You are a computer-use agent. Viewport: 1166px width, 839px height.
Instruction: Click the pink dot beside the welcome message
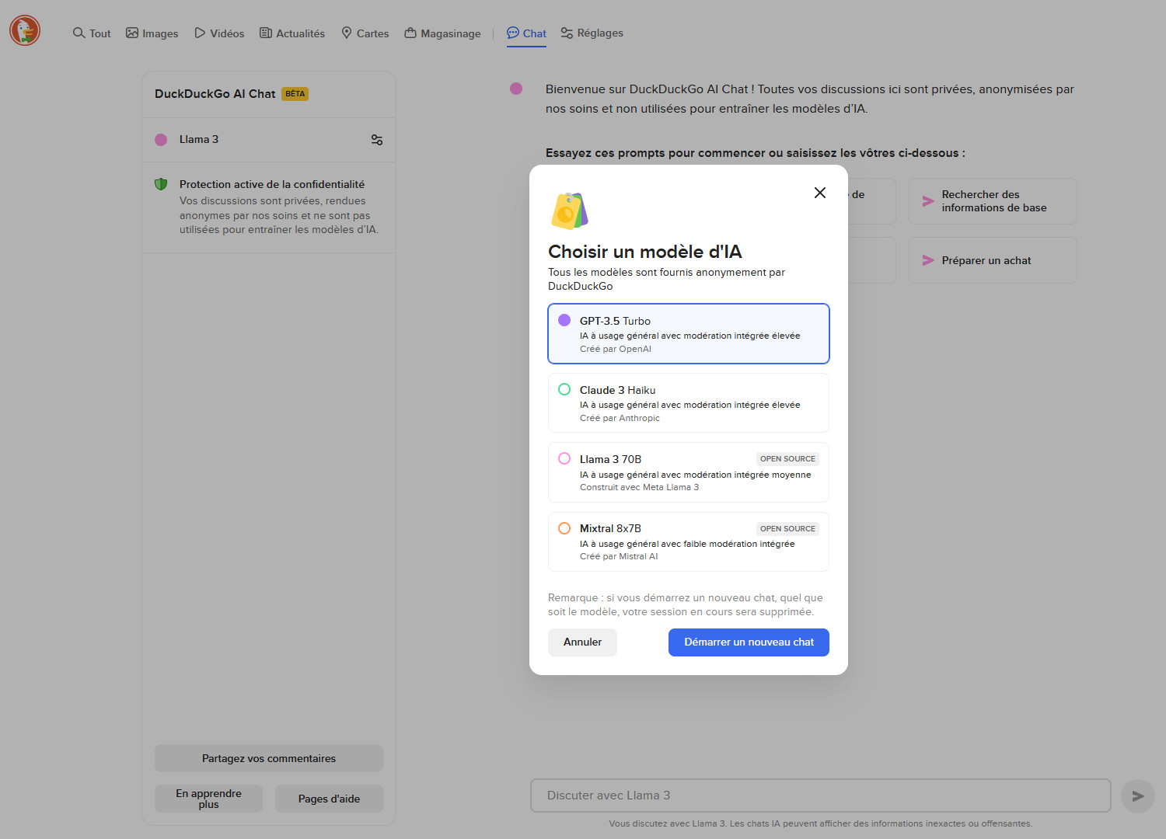pos(516,89)
